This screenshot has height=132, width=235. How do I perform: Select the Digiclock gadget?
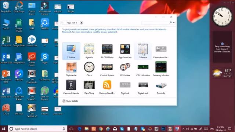click(x=125, y=87)
